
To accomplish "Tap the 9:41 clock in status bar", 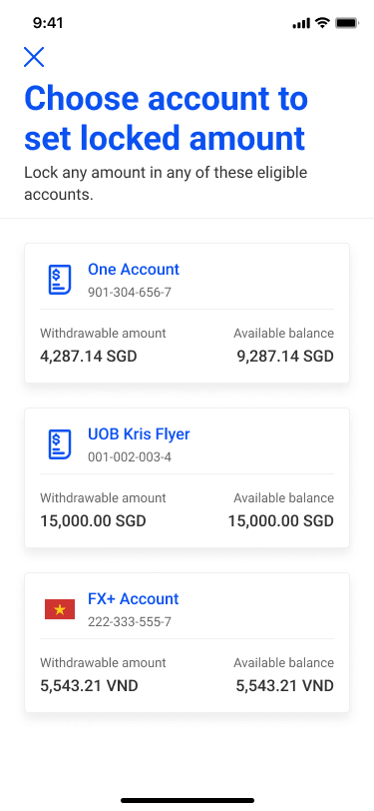I will point(48,23).
